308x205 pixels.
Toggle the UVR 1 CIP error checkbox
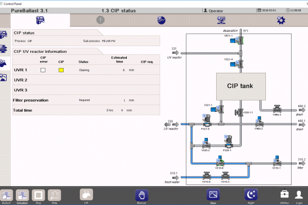tap(43, 70)
